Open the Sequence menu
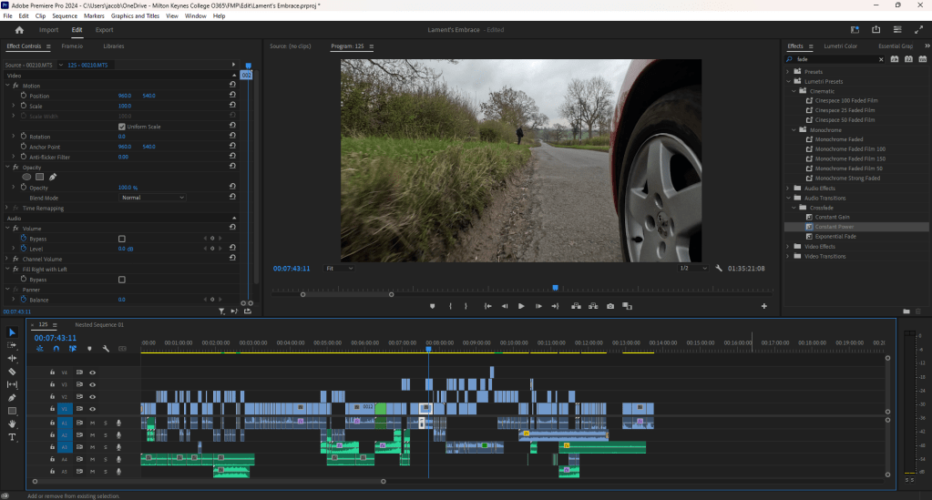 point(65,16)
